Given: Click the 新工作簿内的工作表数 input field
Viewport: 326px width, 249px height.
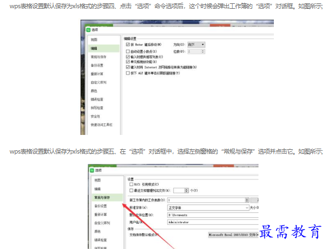Looking at the screenshot, I should [206, 200].
